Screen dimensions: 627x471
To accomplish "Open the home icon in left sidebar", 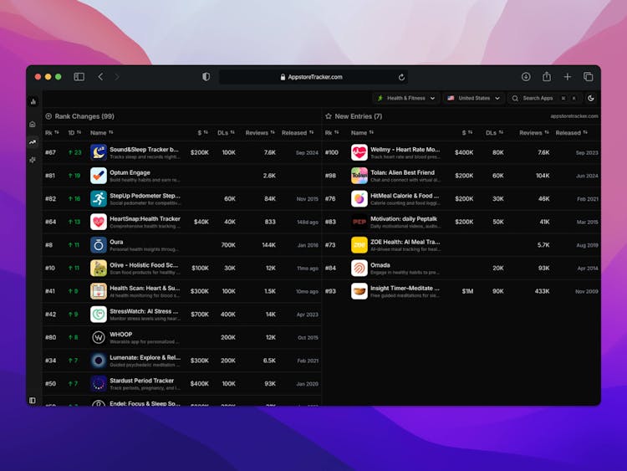I will tap(33, 124).
